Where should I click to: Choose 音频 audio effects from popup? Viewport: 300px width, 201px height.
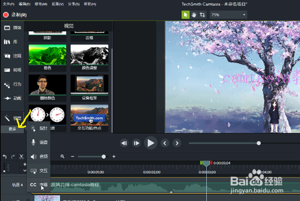tap(39, 156)
